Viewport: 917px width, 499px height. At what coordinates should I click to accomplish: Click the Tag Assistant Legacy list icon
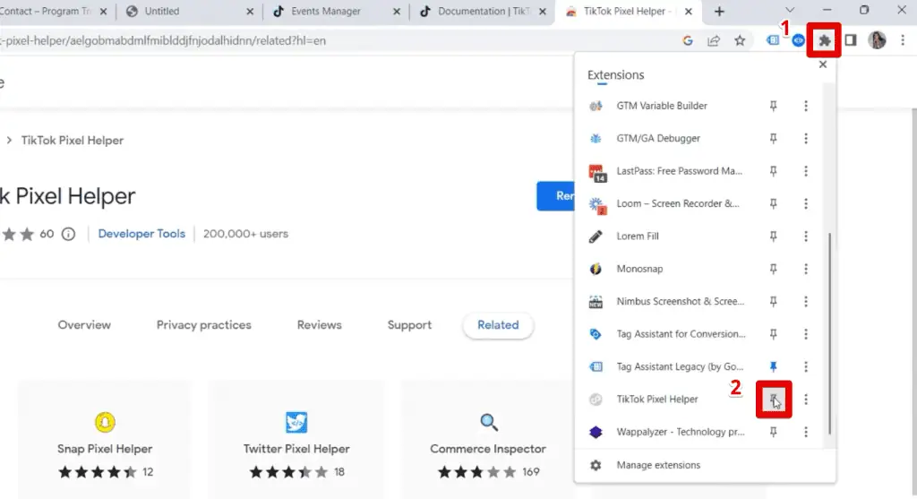596,366
